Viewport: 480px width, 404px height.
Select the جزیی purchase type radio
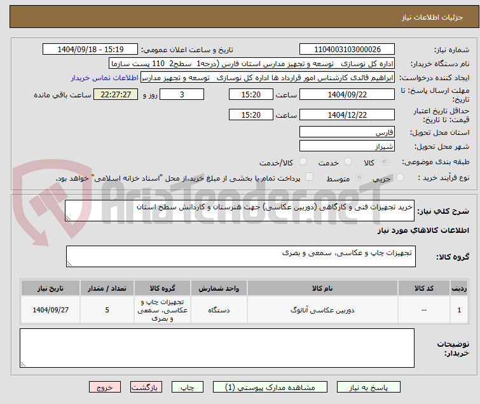tap(400, 178)
